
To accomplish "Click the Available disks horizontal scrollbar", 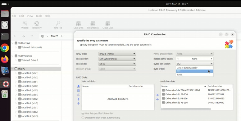I will click(186, 109).
